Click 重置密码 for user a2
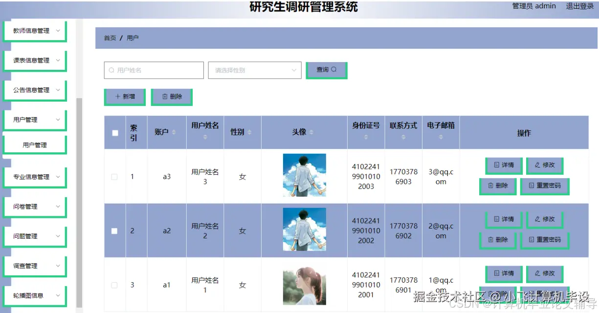The image size is (599, 313). point(545,240)
